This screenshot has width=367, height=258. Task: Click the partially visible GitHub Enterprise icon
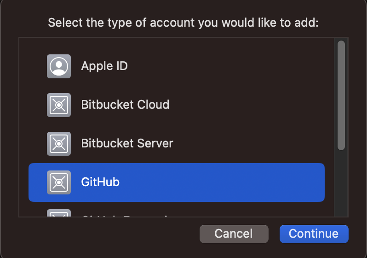(x=59, y=213)
